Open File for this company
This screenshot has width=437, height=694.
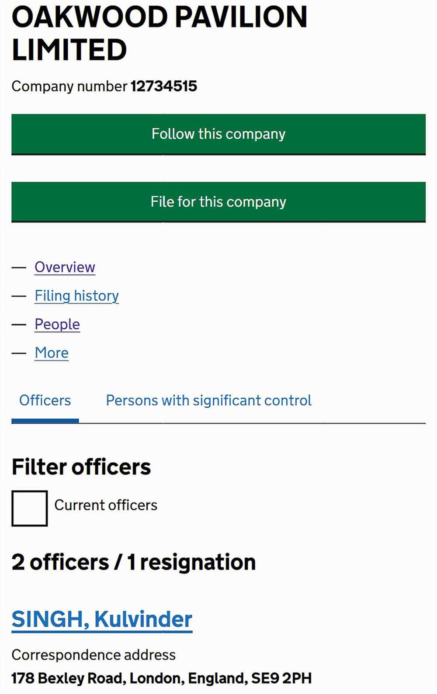(x=218, y=202)
